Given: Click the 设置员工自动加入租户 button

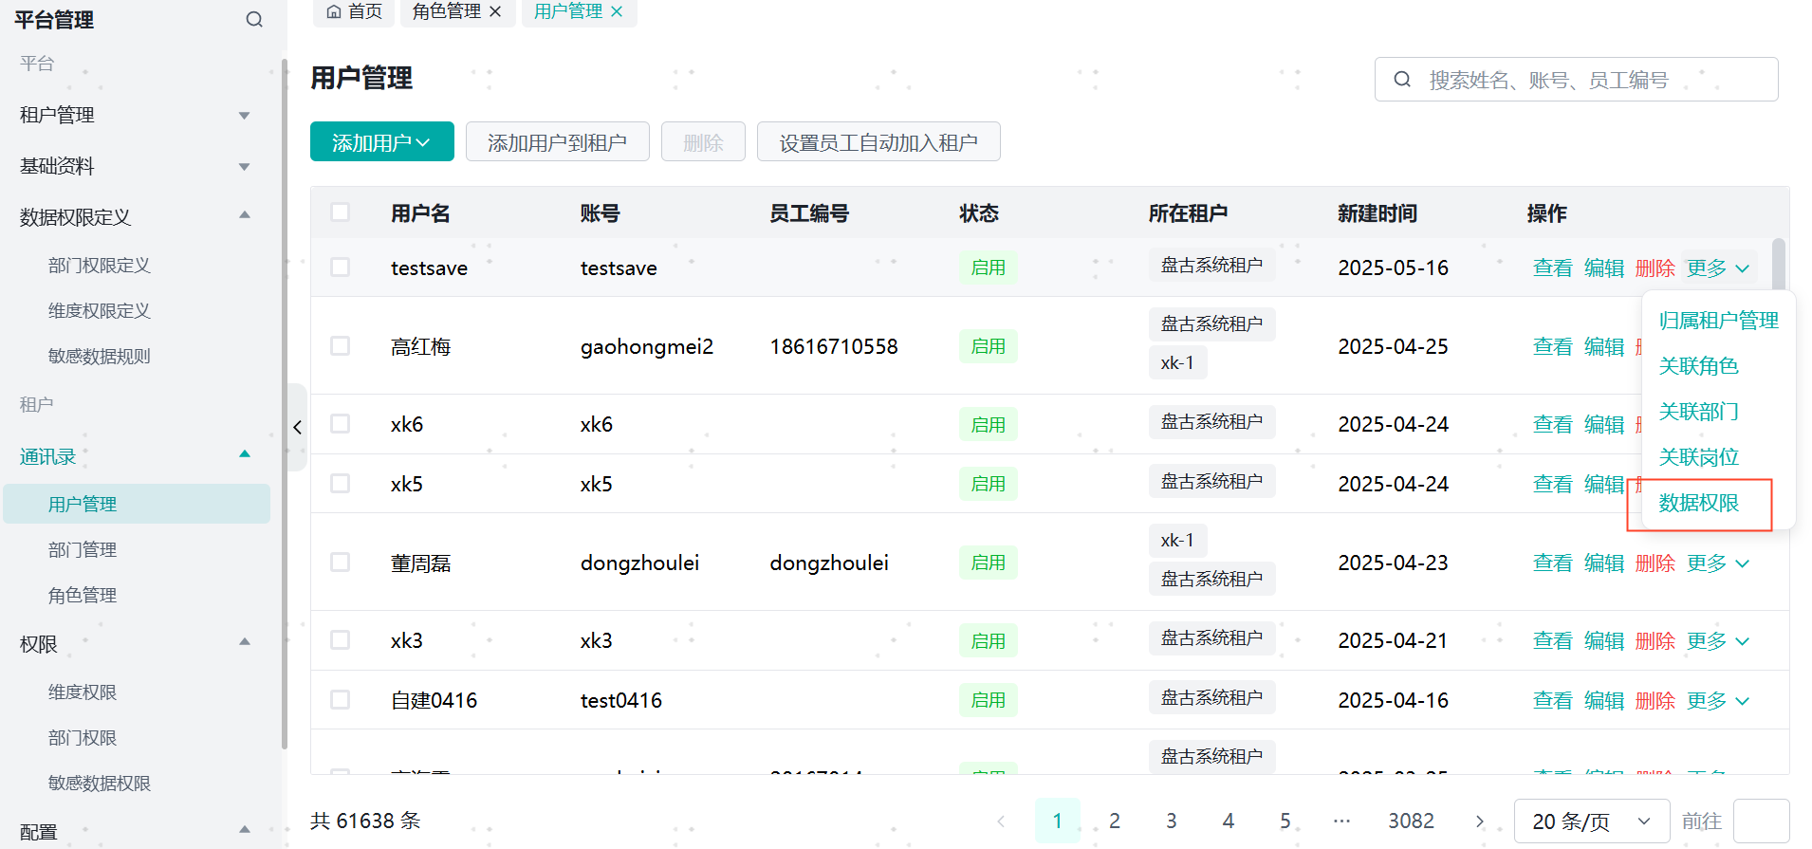Looking at the screenshot, I should (878, 142).
